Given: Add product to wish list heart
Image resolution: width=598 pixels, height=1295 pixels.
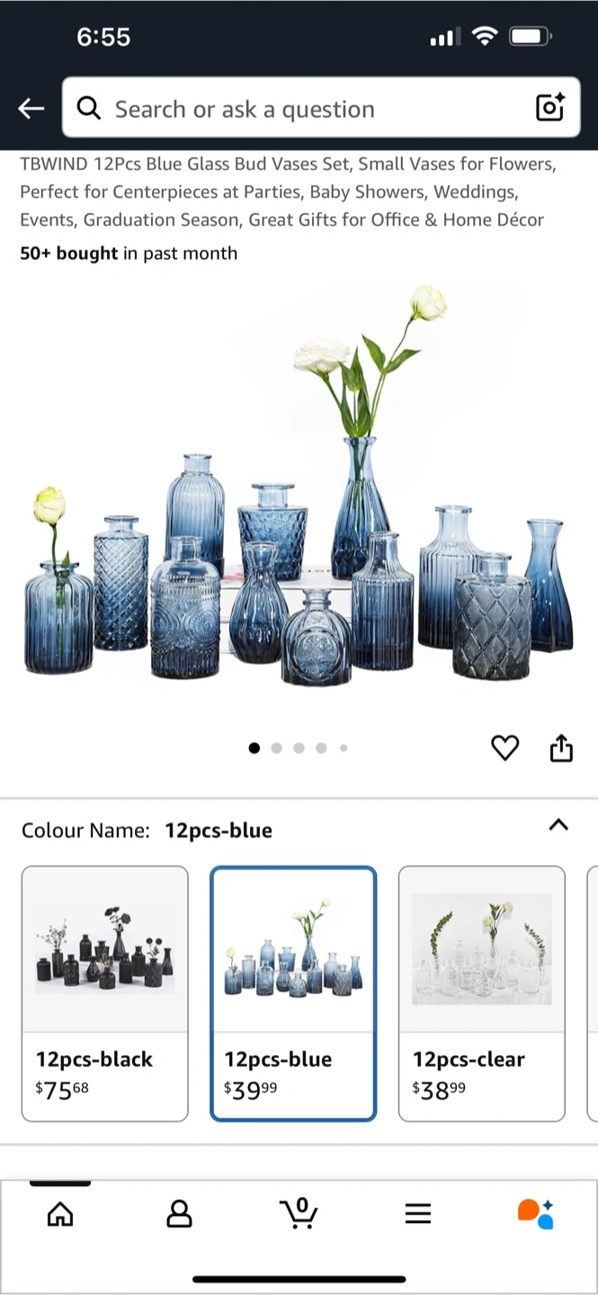Looking at the screenshot, I should coord(505,747).
